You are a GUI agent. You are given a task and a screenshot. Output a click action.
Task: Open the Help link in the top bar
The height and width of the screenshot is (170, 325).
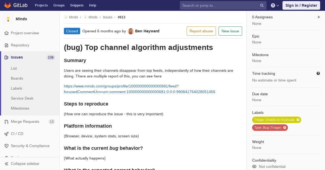(x=93, y=5)
